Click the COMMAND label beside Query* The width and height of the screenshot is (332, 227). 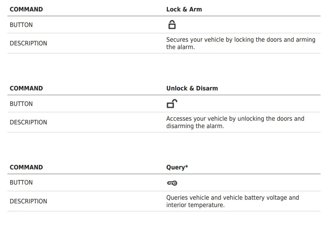pos(26,167)
